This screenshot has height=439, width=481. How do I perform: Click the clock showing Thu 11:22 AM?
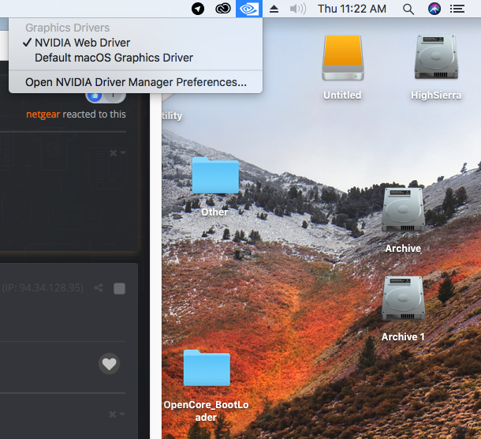point(352,9)
